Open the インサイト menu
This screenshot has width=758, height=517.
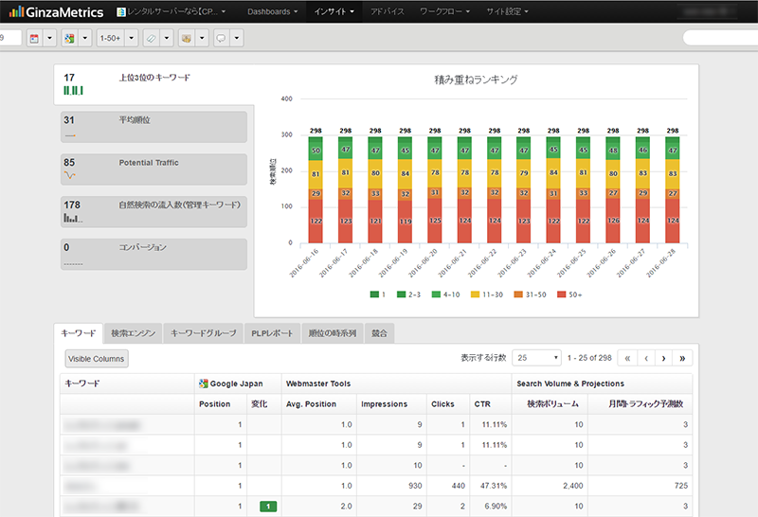tap(334, 11)
